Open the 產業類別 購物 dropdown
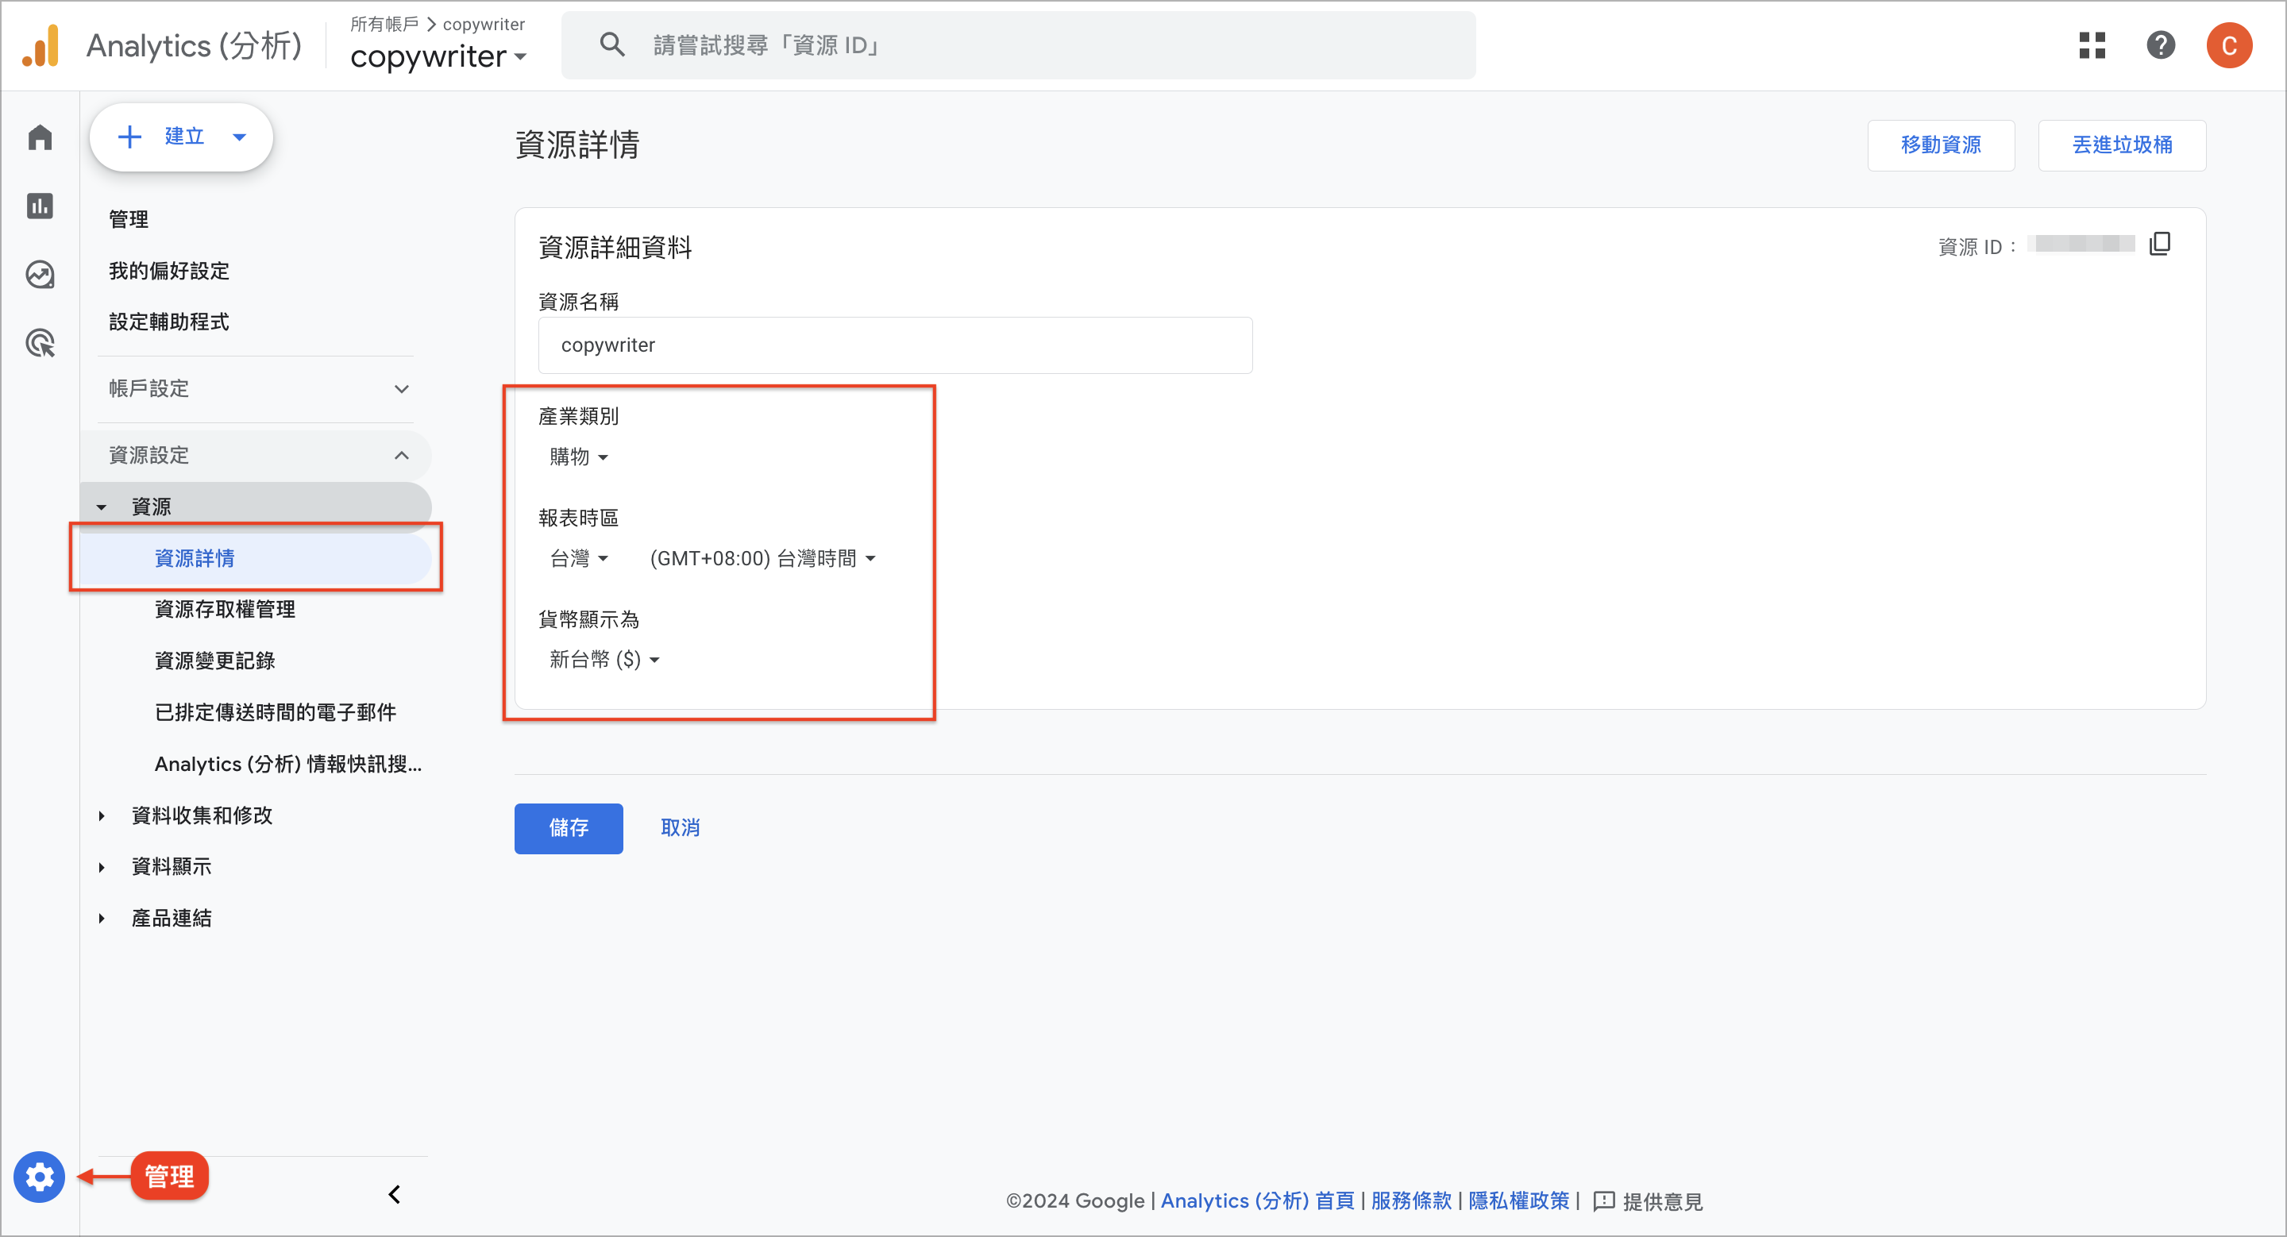This screenshot has height=1237, width=2287. tap(578, 457)
